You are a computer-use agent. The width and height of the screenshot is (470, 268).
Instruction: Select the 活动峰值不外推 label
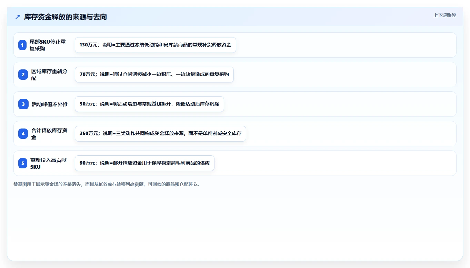point(50,104)
